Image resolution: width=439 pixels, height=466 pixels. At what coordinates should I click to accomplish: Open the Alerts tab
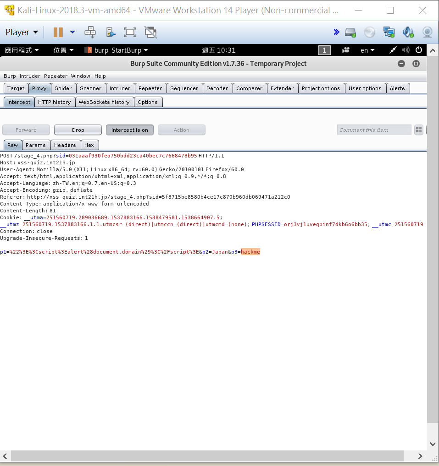(397, 88)
